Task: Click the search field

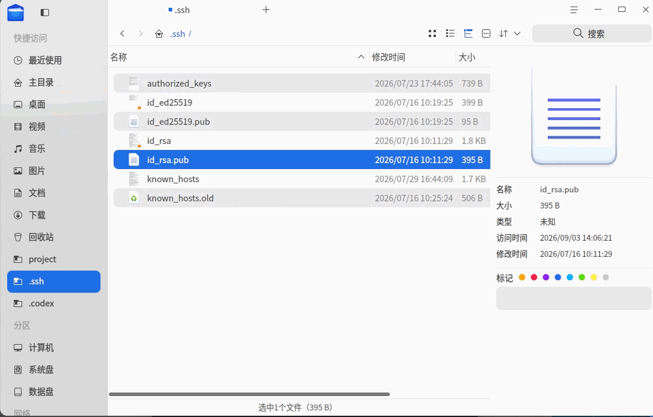Action: (x=592, y=33)
